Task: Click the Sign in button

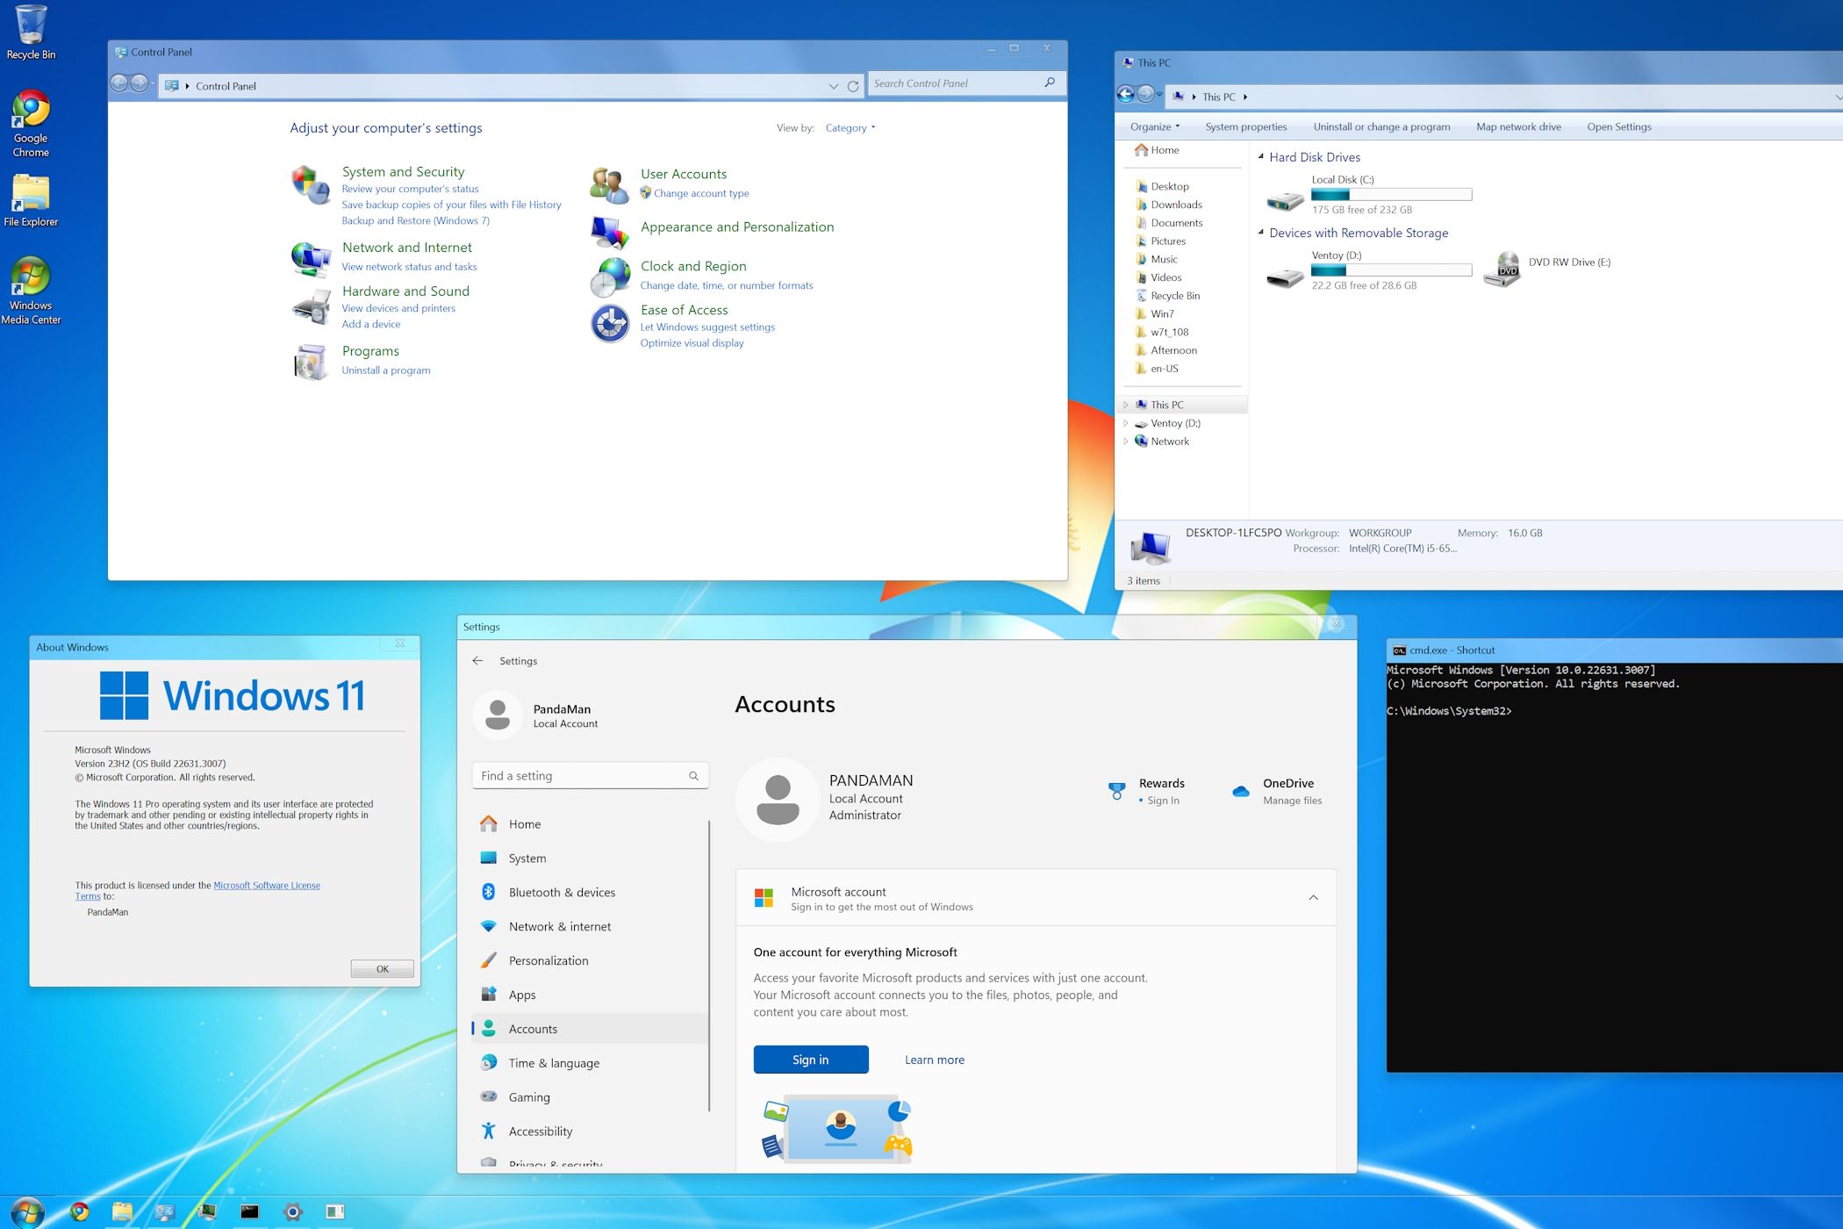Action: pos(809,1060)
